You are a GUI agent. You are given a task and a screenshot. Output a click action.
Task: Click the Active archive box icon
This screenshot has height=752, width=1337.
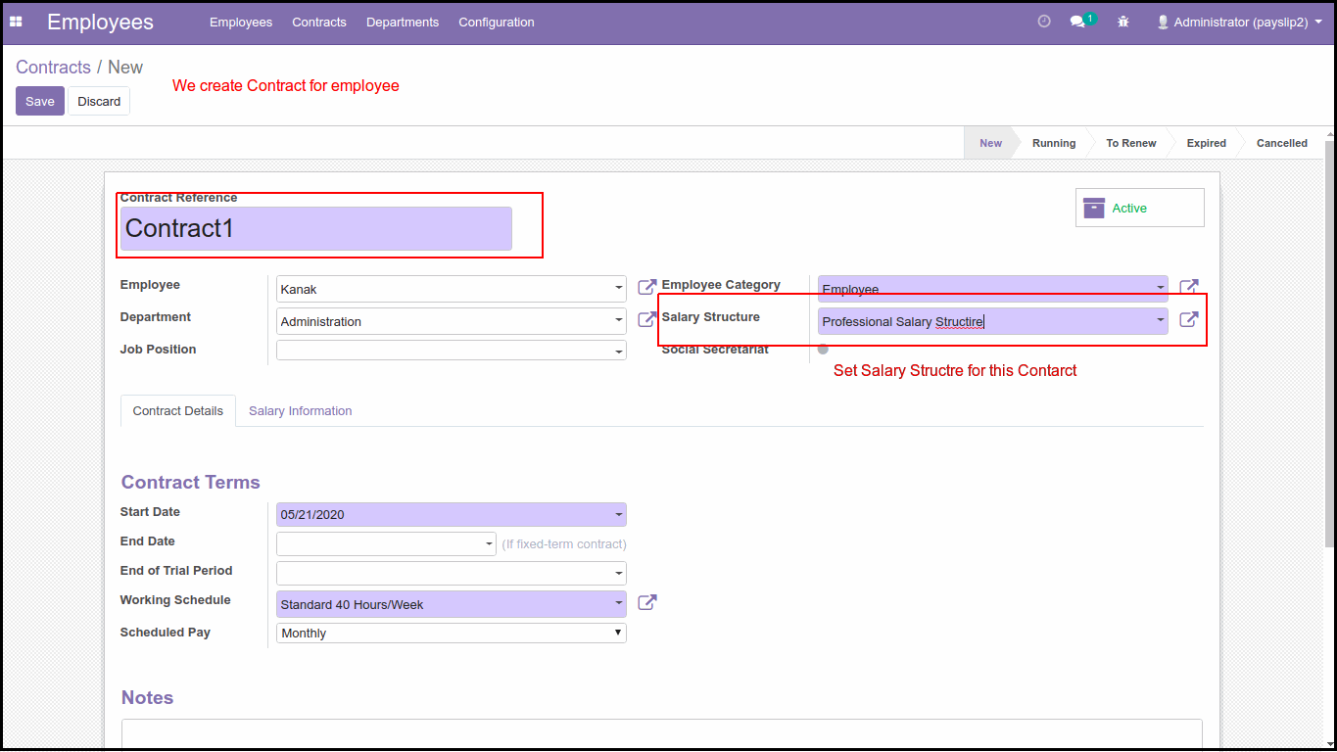(x=1094, y=208)
